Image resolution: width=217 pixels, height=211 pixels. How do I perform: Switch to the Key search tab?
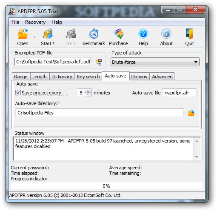pyautogui.click(x=89, y=77)
